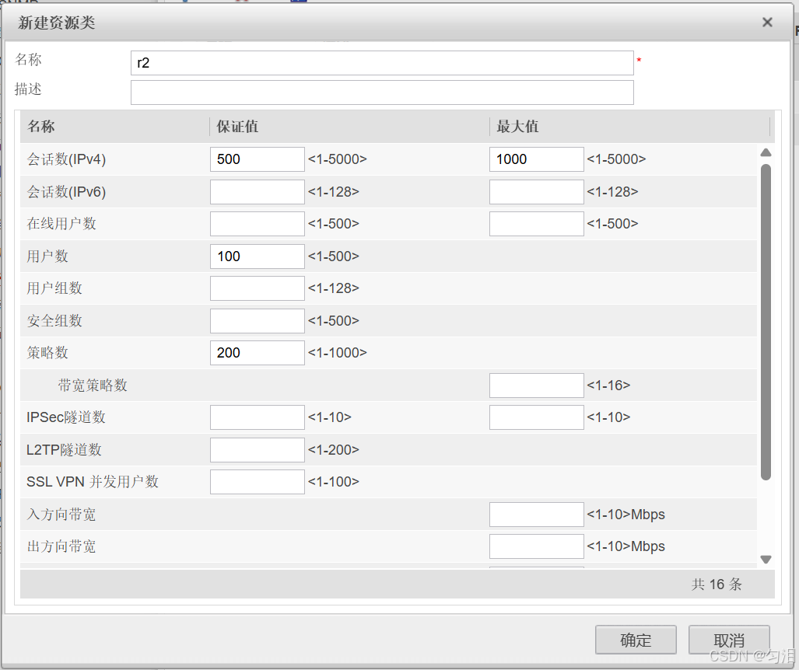Select the 入方向带宽 row label
Screen dimensions: 799x670
click(61, 515)
